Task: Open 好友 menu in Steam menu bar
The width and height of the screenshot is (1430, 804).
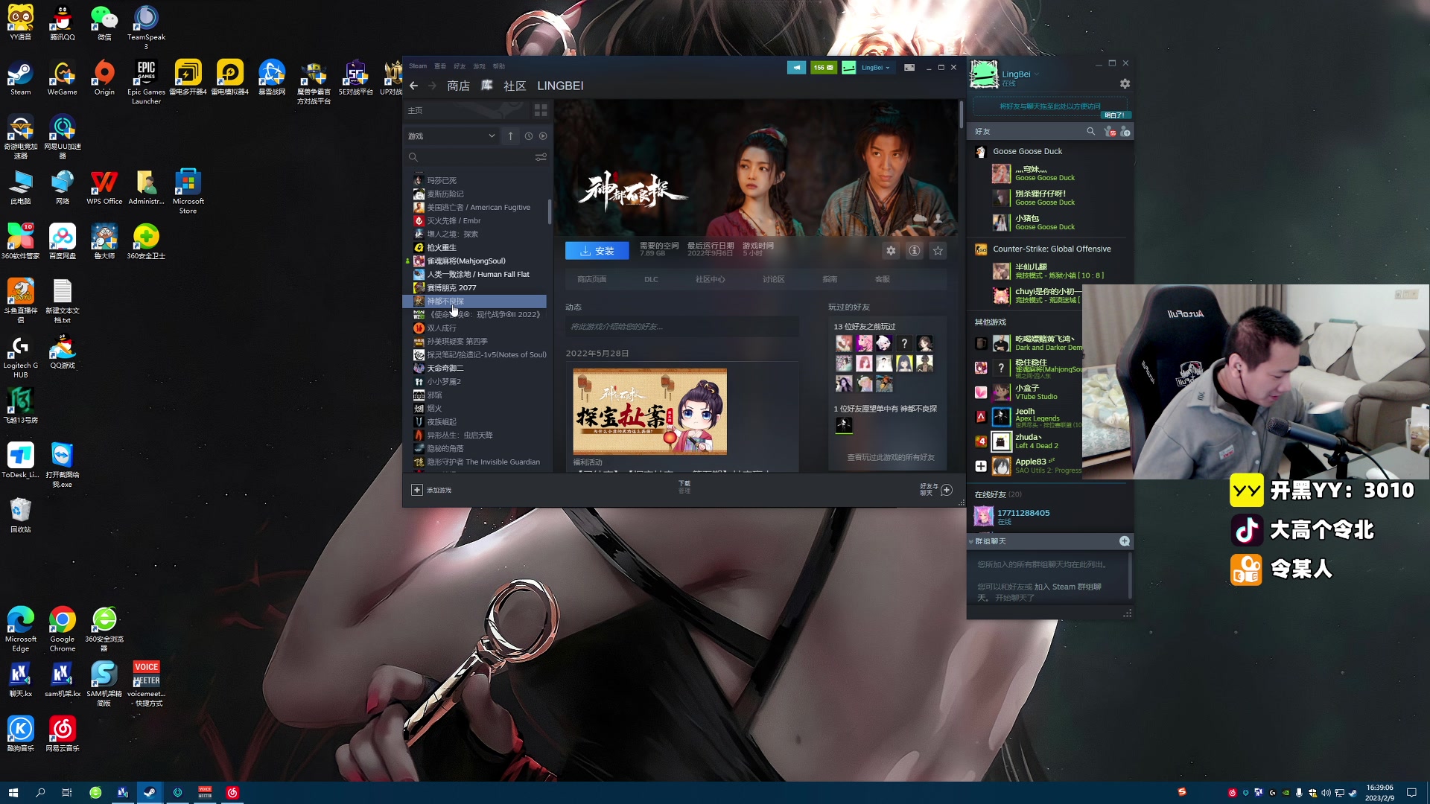Action: coord(460,66)
